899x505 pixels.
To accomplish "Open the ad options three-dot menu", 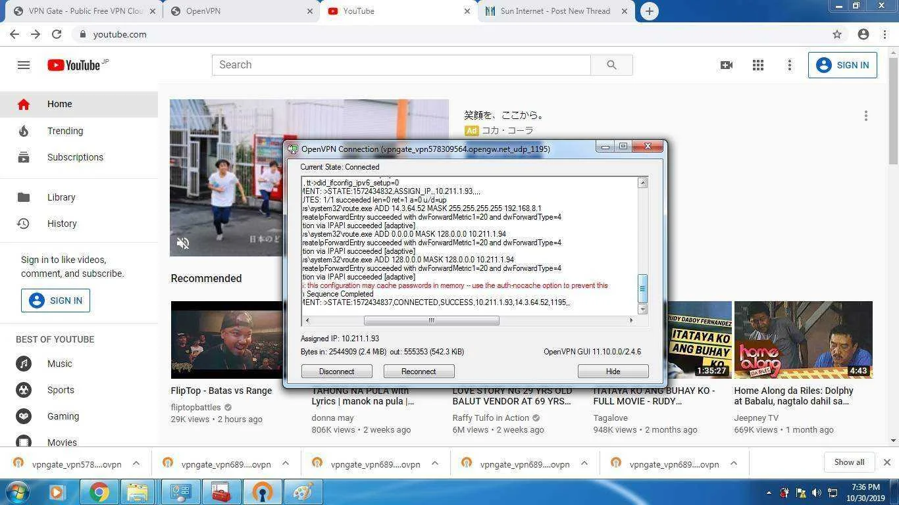I will [x=866, y=116].
